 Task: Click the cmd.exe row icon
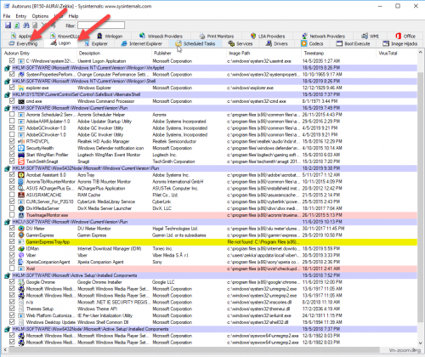(x=21, y=101)
